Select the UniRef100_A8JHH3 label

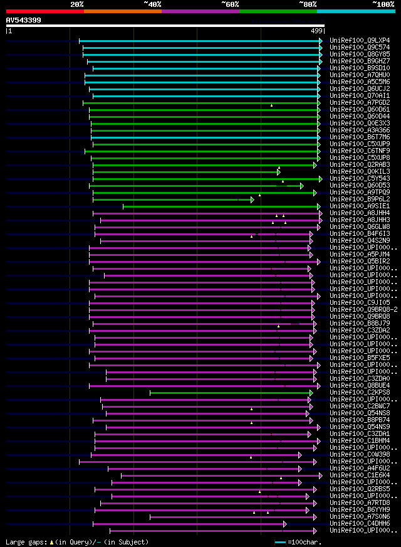click(360, 220)
